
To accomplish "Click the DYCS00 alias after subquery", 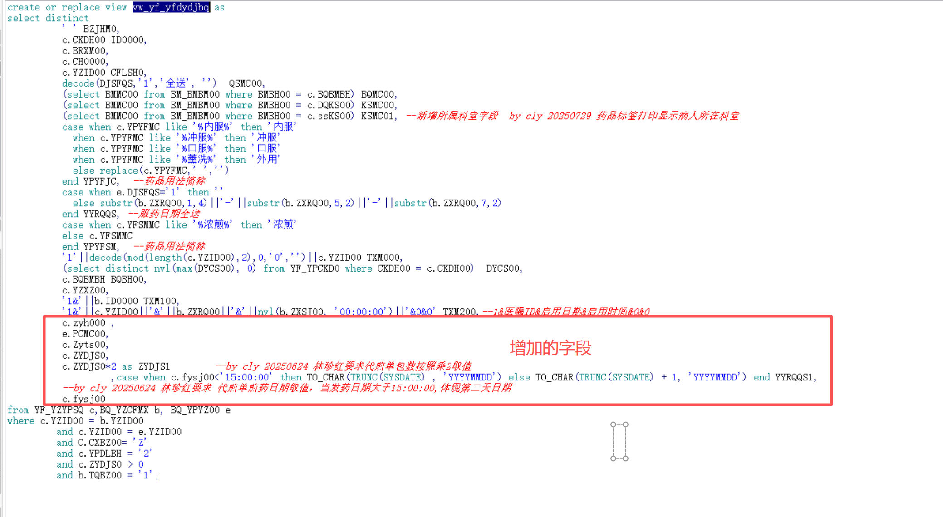I will tap(503, 268).
